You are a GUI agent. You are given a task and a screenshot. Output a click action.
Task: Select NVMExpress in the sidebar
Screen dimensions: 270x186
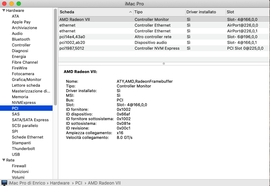(x=24, y=103)
